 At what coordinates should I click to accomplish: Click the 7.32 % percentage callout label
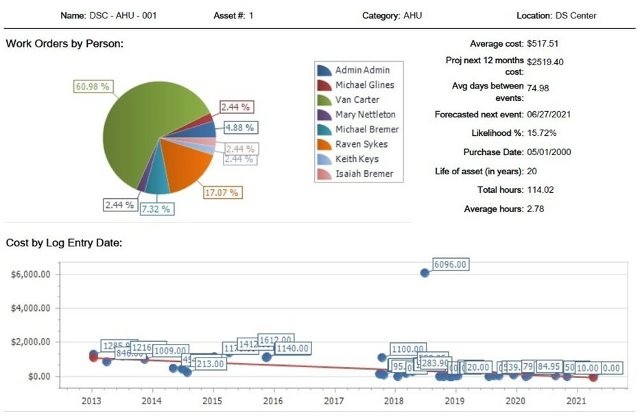click(156, 209)
